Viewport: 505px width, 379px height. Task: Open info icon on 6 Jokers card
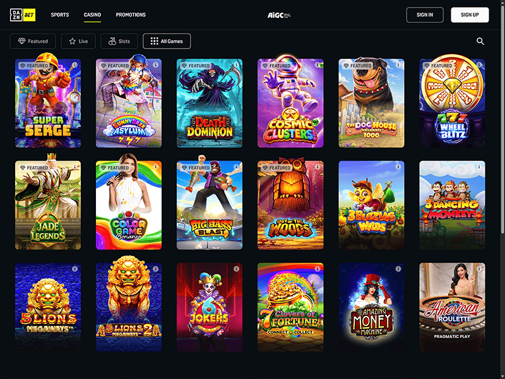tap(236, 269)
